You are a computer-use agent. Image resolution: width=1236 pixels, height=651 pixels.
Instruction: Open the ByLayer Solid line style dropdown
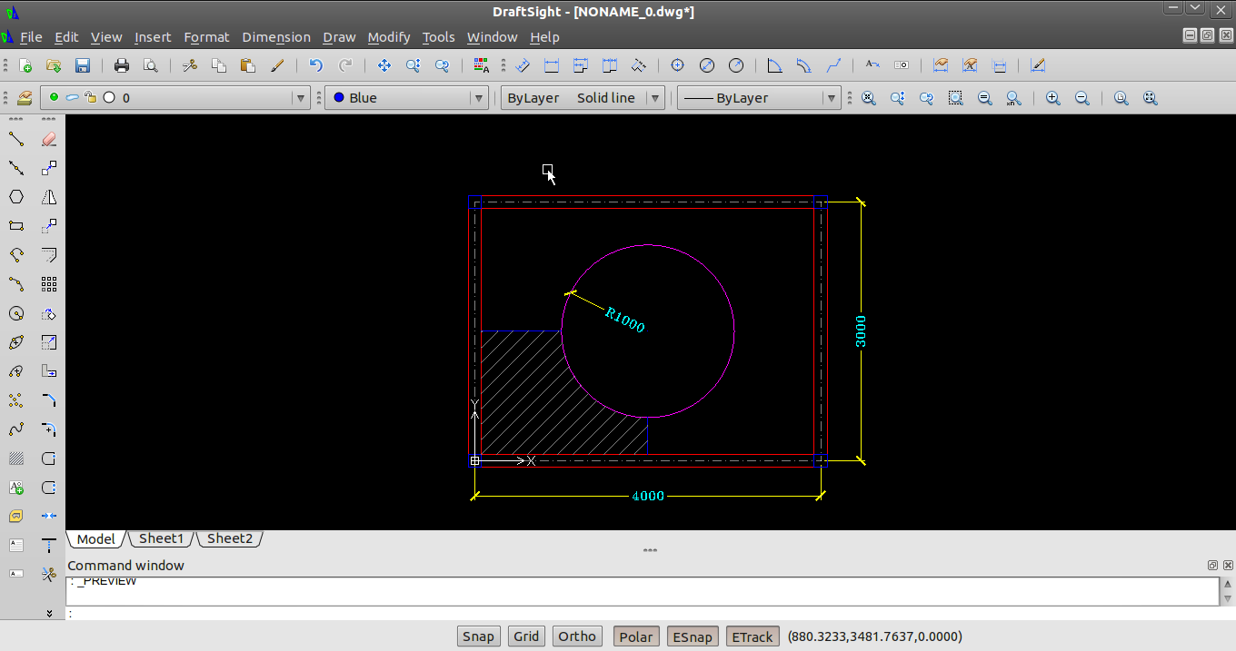pos(654,98)
